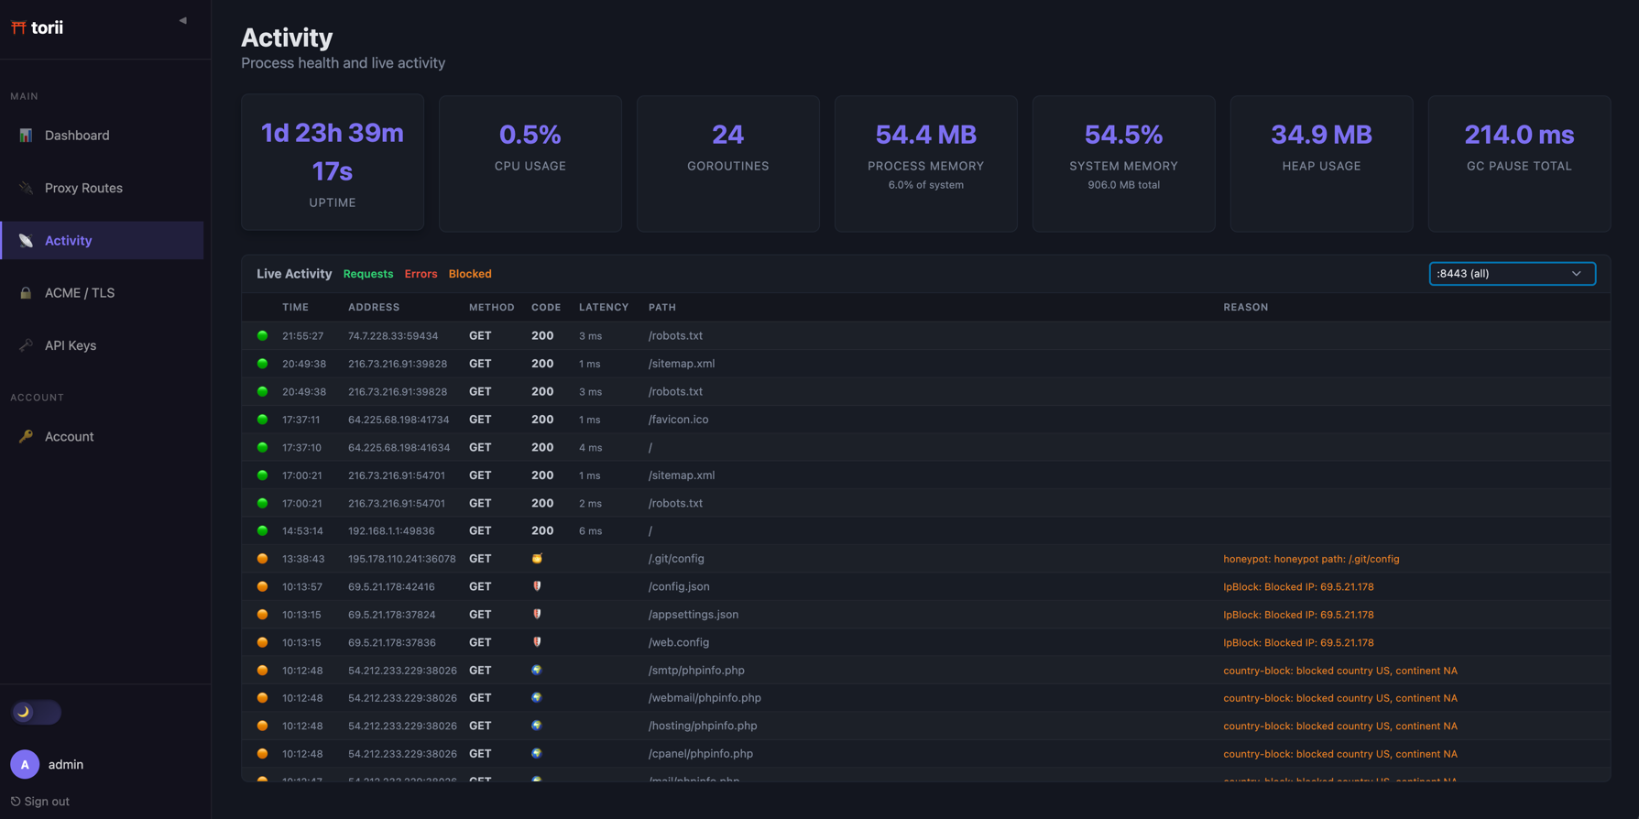Click the globe icon on the /cpanel/phpinfo.php row

(x=537, y=754)
